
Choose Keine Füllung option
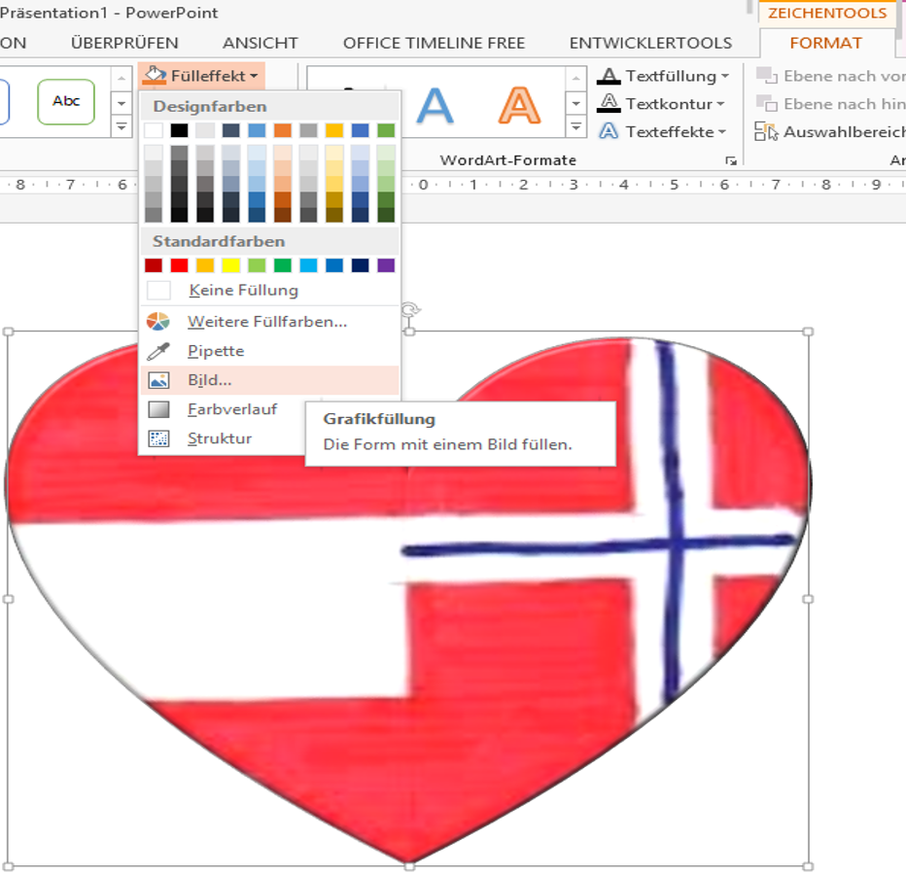coord(243,291)
